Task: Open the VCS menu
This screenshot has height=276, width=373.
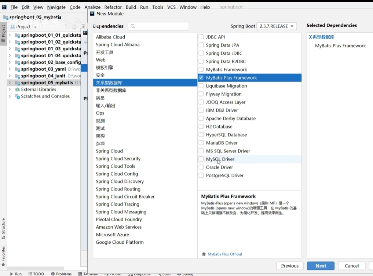Action: (171, 7)
